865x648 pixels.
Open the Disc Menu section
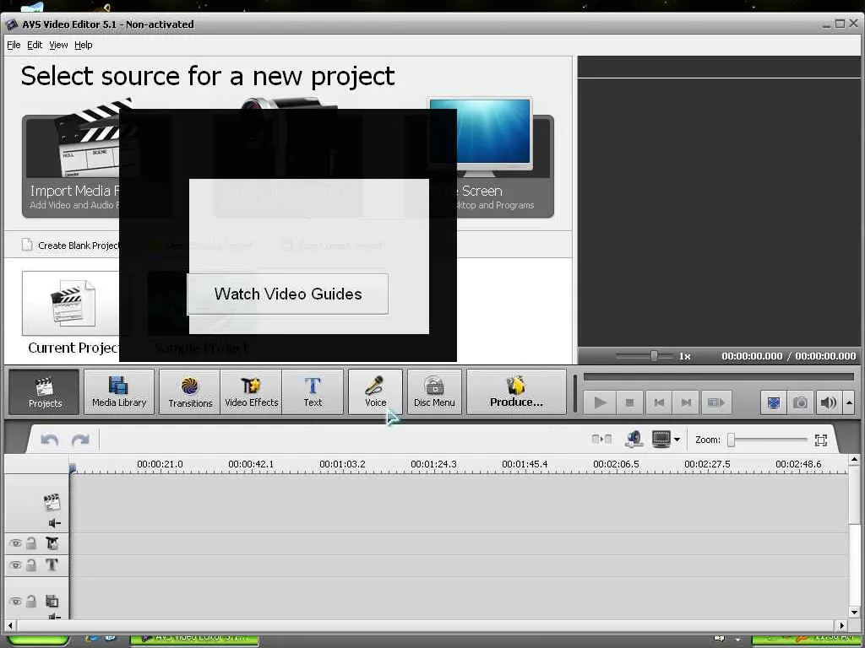(434, 391)
